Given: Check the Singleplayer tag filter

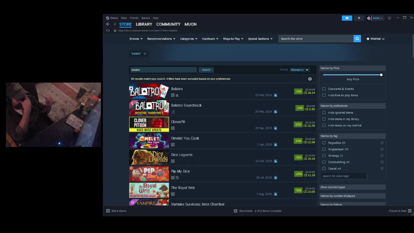Looking at the screenshot, I should [x=324, y=149].
